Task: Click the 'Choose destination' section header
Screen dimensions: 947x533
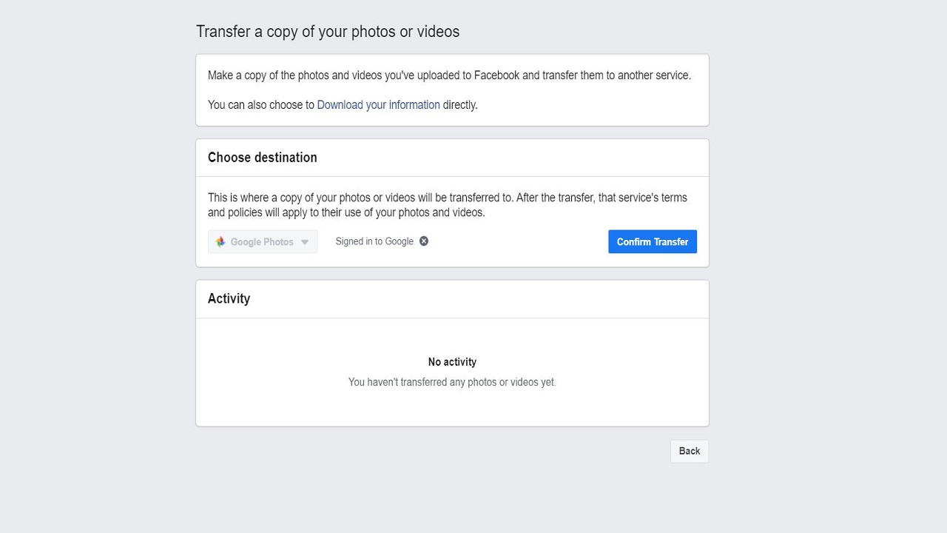Action: coord(262,158)
